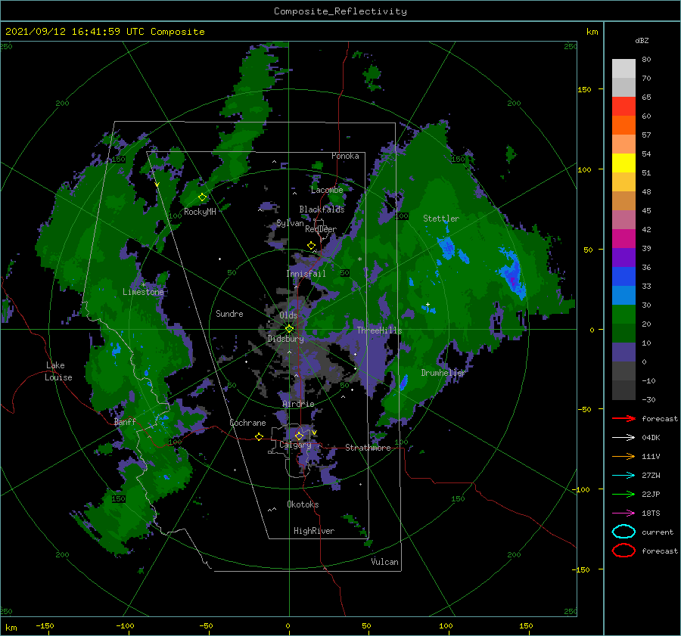The image size is (681, 636).
Task: Click the magenta 18TS arrow in legend
Action: tap(623, 513)
